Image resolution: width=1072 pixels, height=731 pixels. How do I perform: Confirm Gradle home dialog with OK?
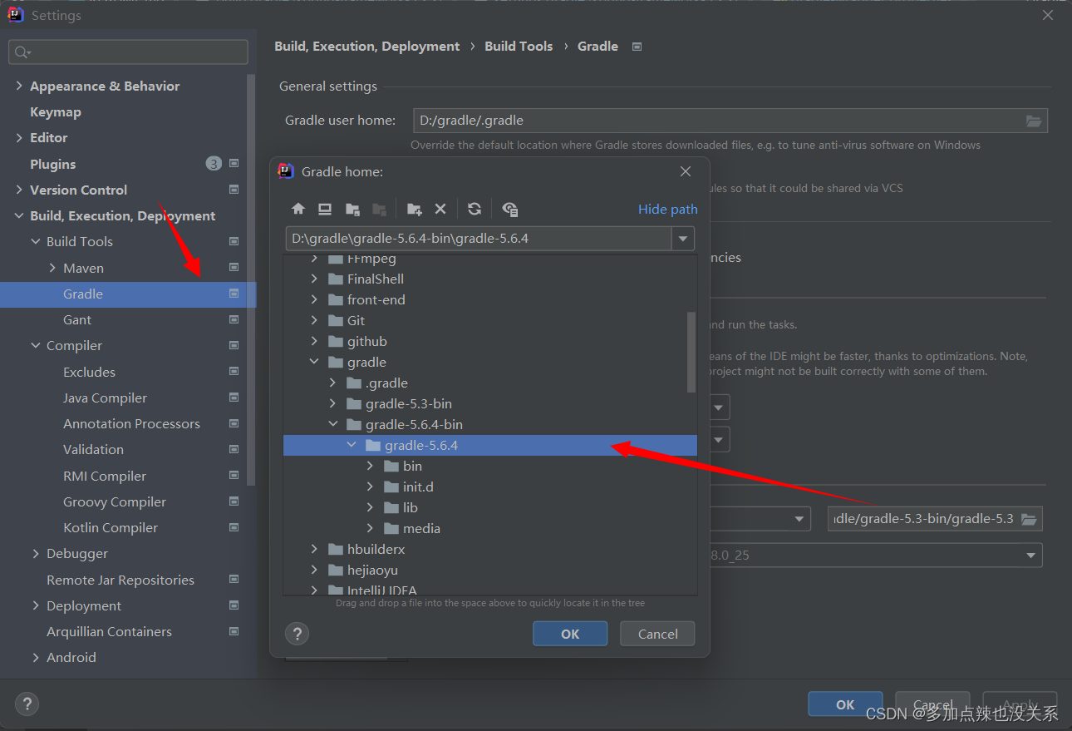pyautogui.click(x=570, y=634)
